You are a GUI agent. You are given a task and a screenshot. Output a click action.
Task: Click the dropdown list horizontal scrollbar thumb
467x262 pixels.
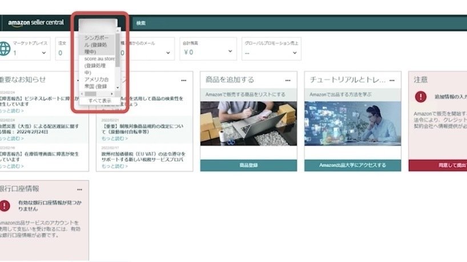[x=91, y=94]
